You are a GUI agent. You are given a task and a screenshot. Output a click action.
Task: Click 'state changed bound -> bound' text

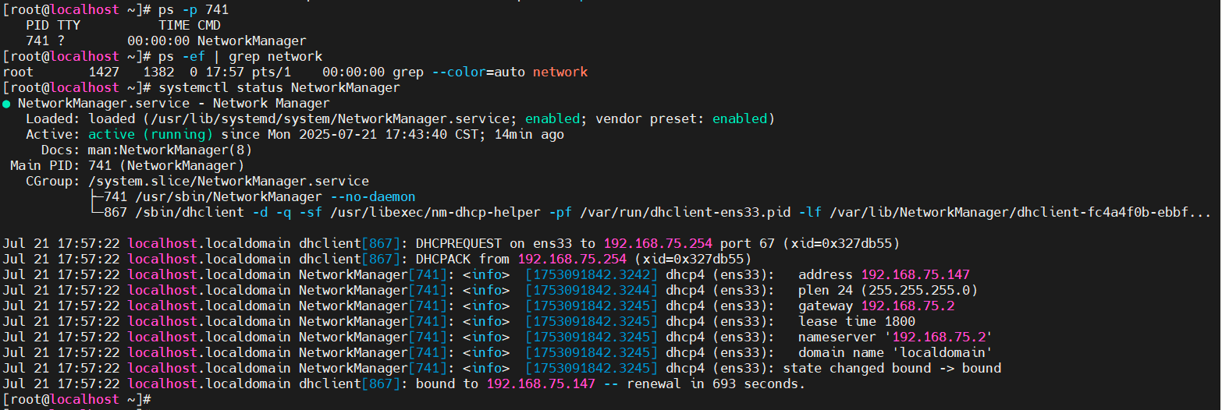point(892,369)
